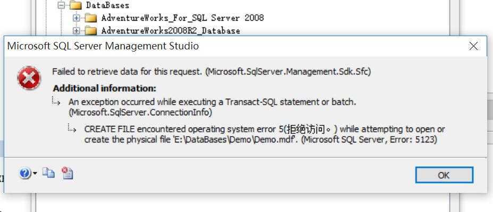Viewport: 493px width, 212px height.
Task: Click AdventureWorks_For_SQL Server 2008 folder icon
Action: [91, 18]
